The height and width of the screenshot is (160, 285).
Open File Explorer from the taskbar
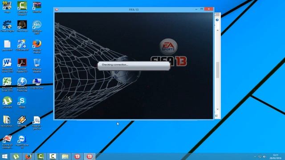click(x=65, y=156)
